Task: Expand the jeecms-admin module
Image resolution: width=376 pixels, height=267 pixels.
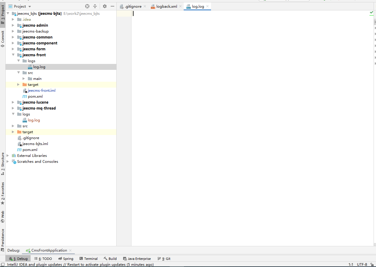Action: (13, 25)
